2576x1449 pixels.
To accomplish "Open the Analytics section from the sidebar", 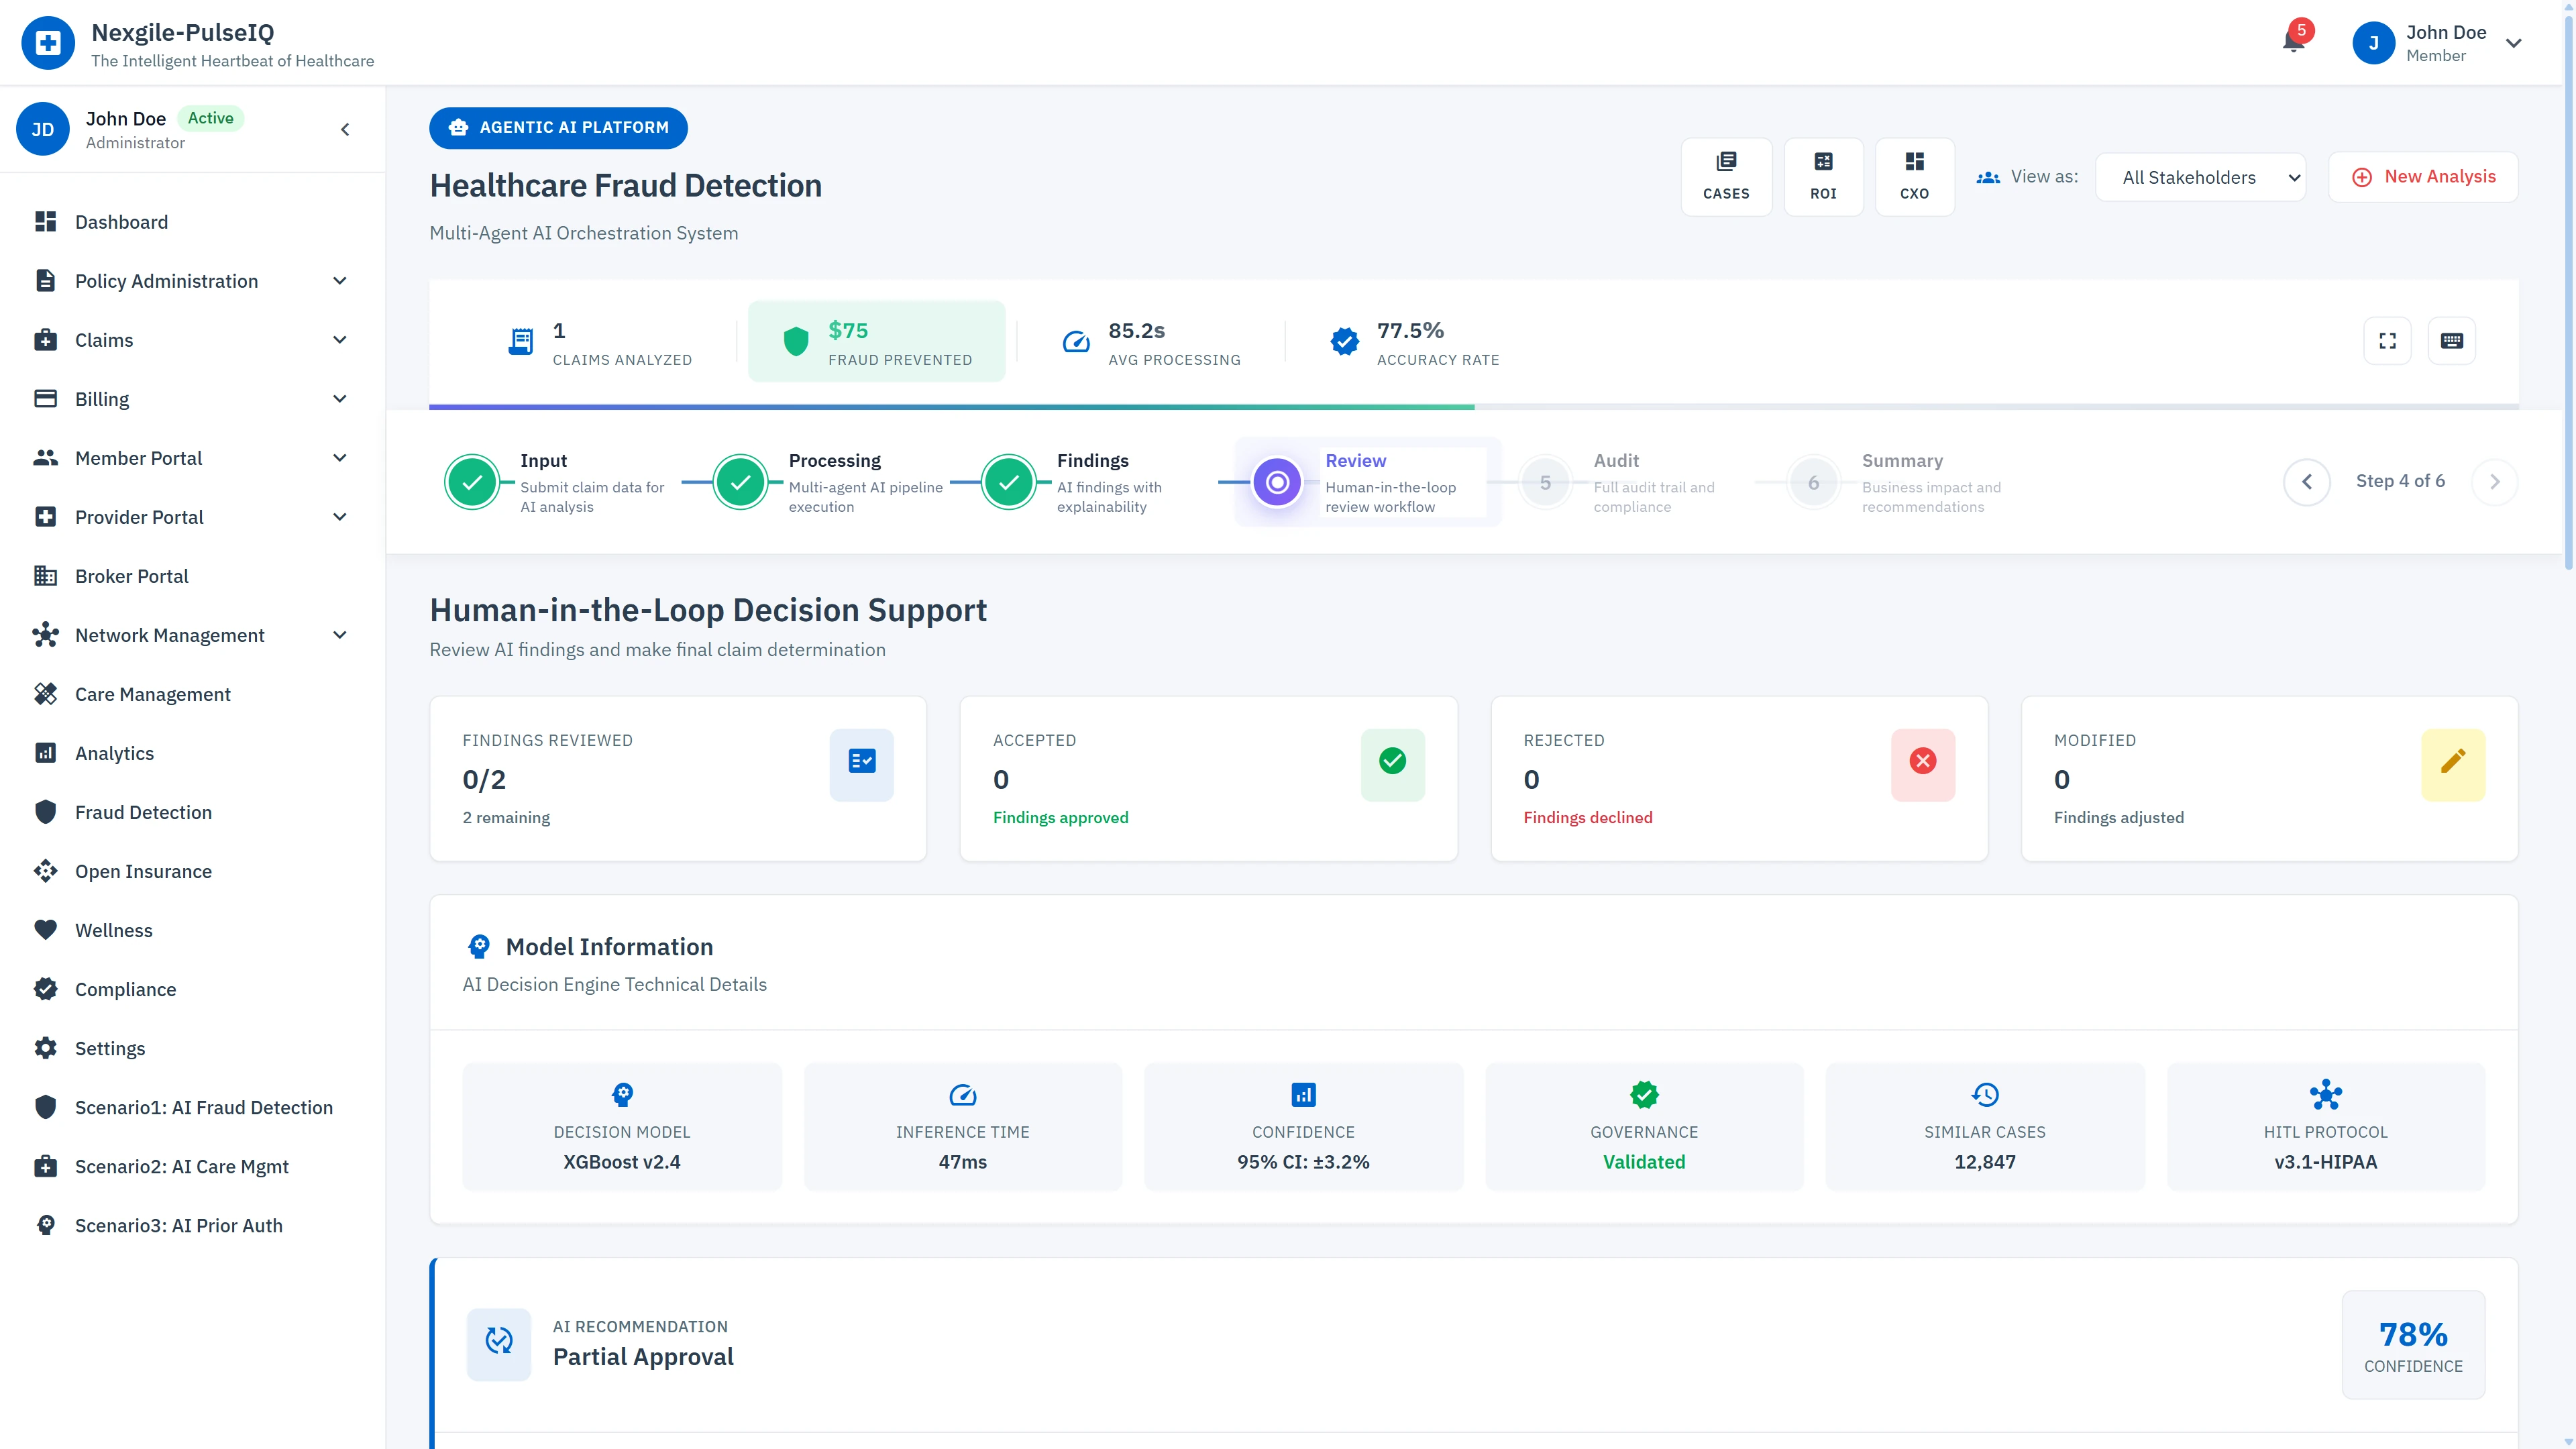I will click(114, 753).
